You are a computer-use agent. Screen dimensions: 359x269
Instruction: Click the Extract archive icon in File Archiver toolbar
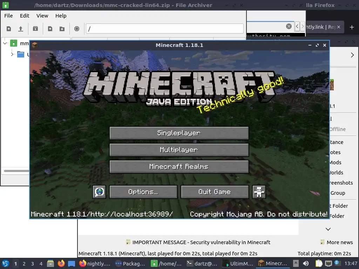[35, 29]
